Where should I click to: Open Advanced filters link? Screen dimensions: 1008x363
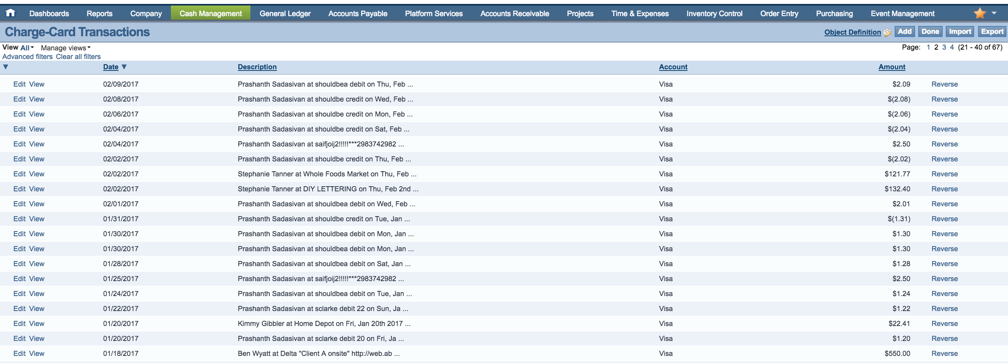click(x=28, y=57)
